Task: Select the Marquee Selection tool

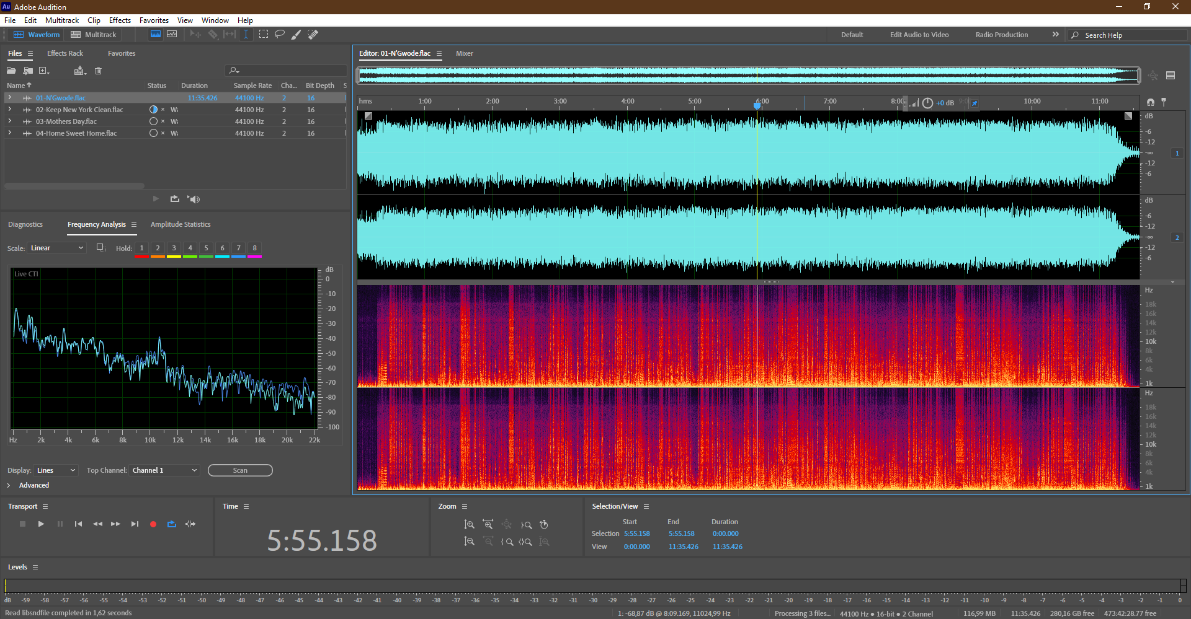Action: pos(263,35)
